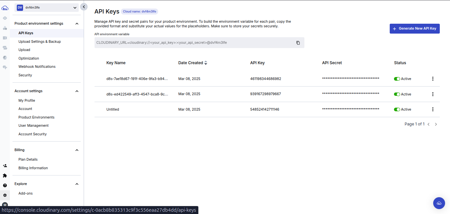Open the floating Cloudinary assistant button
The width and height of the screenshot is (450, 214).
(x=439, y=203)
